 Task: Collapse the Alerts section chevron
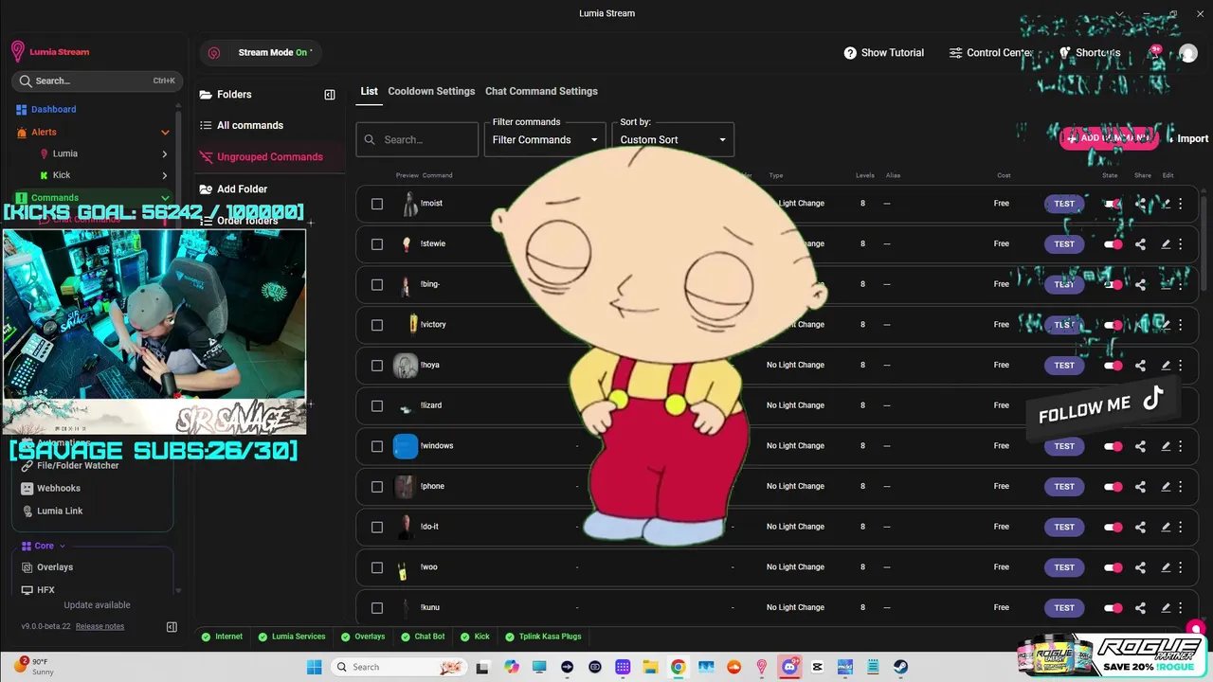tap(165, 133)
